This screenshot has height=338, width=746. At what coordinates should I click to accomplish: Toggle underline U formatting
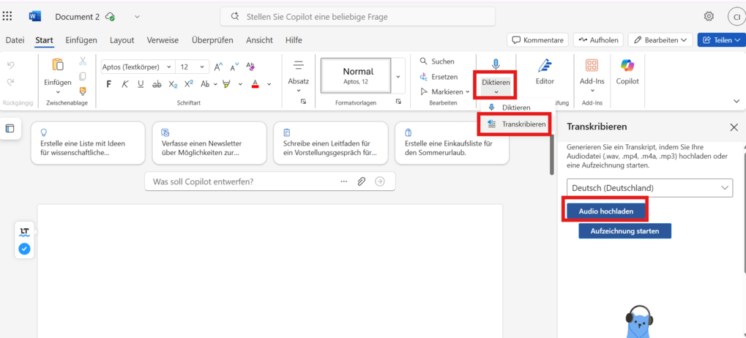pyautogui.click(x=141, y=84)
